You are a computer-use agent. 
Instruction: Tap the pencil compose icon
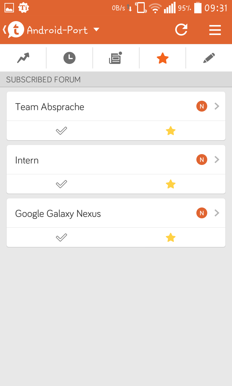pyautogui.click(x=209, y=58)
